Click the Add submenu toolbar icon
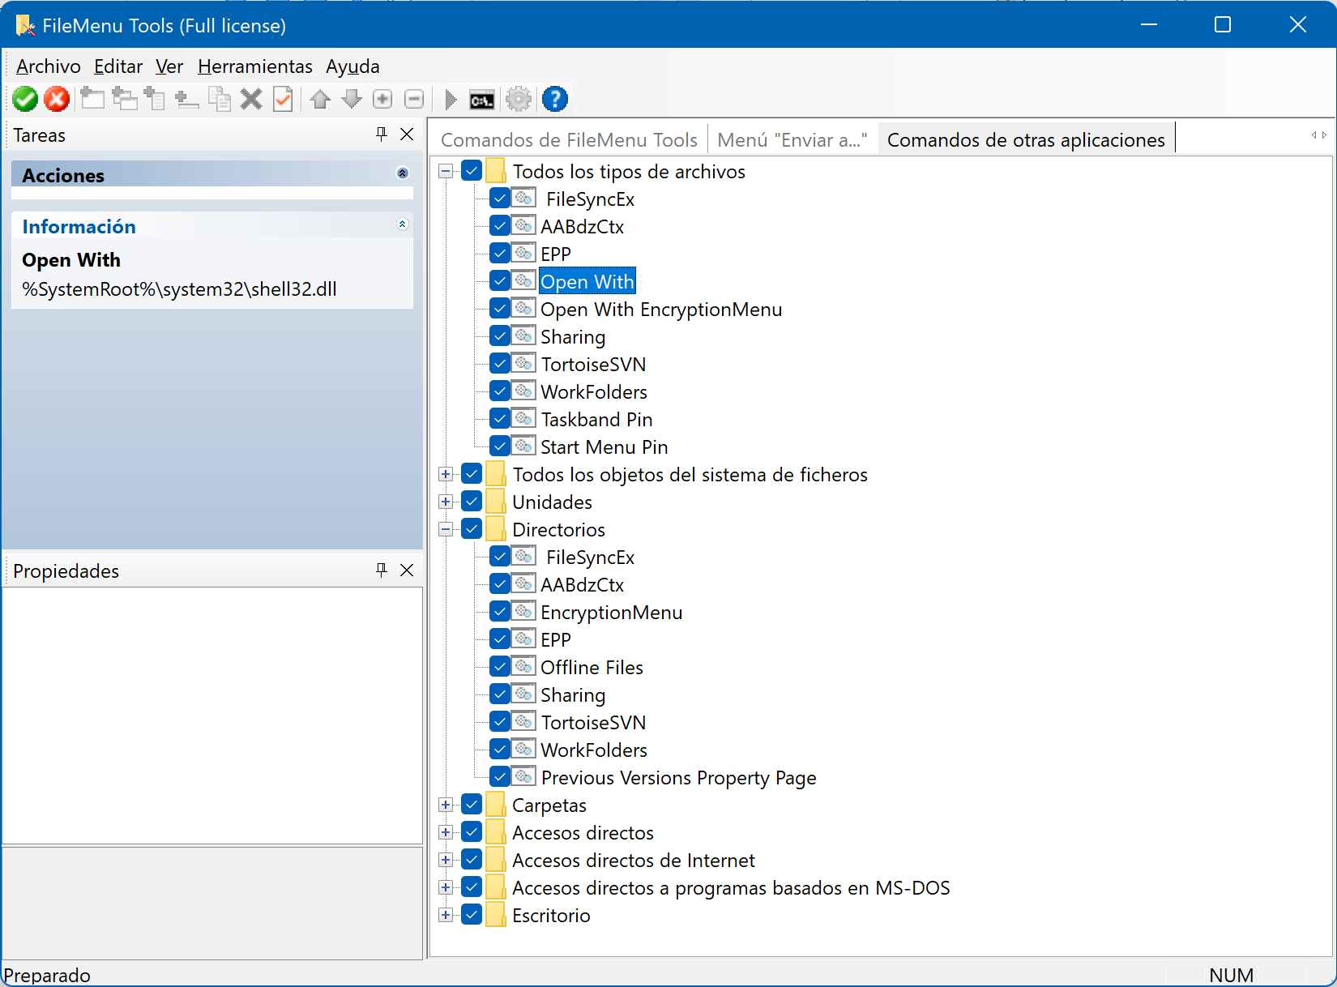 click(x=124, y=100)
